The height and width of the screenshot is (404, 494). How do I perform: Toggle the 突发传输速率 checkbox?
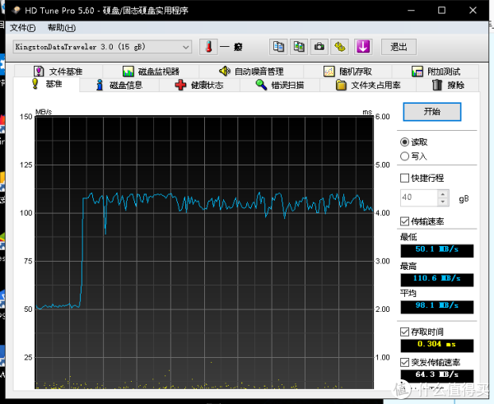(404, 362)
